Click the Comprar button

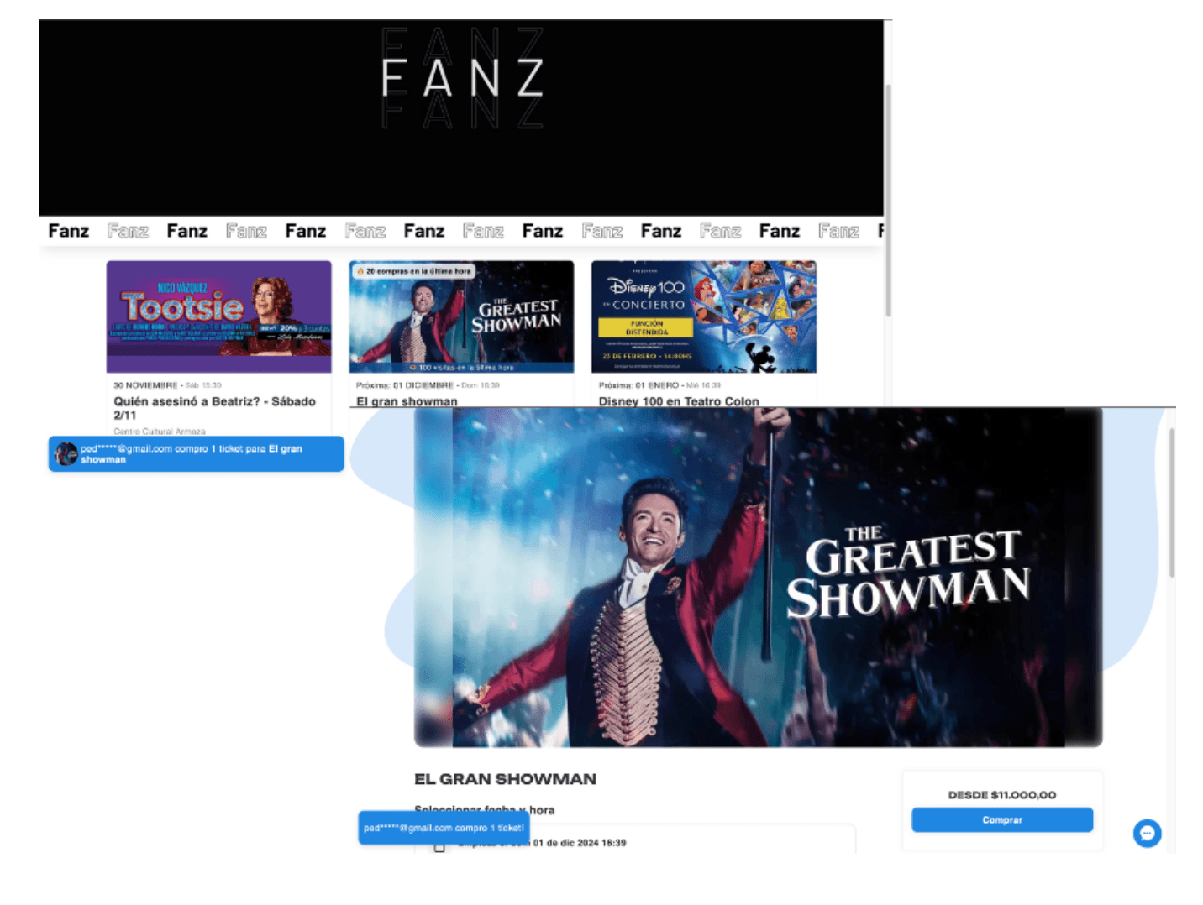point(1002,819)
